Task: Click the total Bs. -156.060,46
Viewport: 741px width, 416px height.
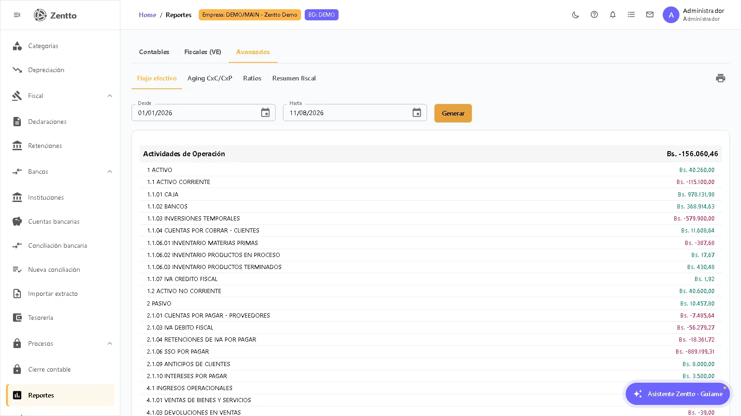Action: pos(692,154)
